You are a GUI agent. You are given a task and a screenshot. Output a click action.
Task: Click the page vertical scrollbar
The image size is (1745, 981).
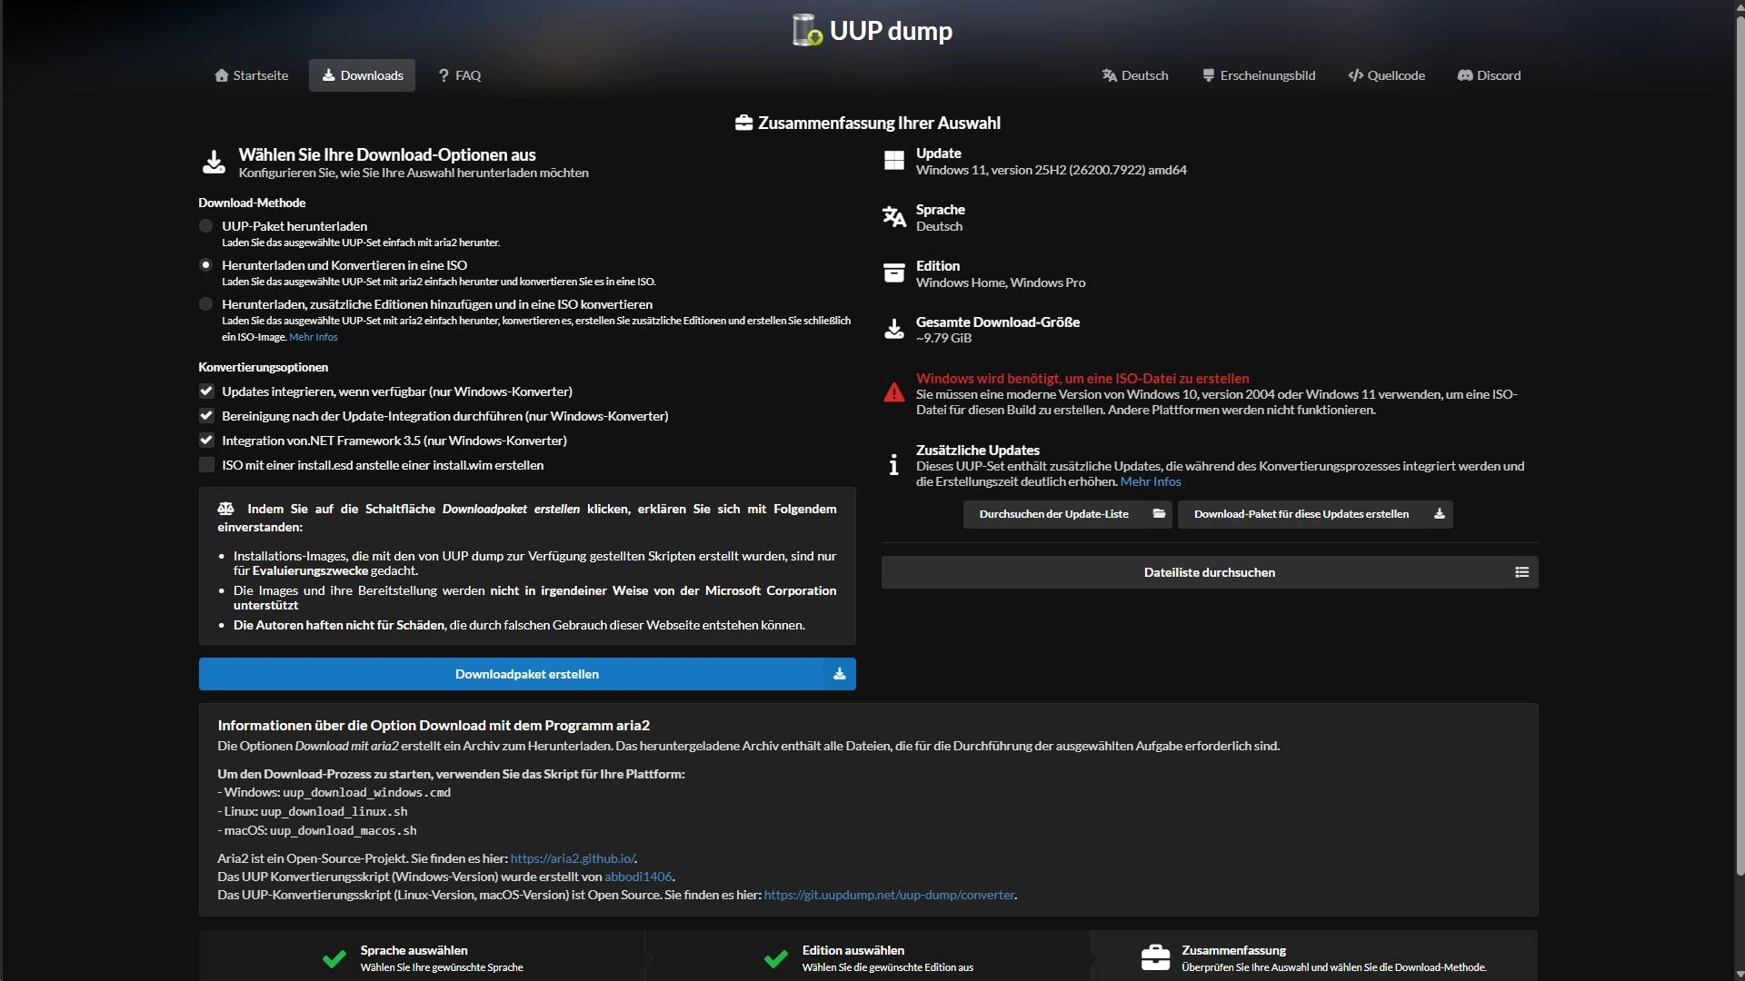pyautogui.click(x=1740, y=445)
